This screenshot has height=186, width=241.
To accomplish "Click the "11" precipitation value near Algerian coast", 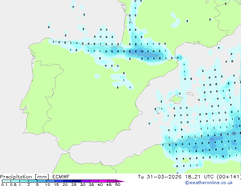I will [234, 133].
